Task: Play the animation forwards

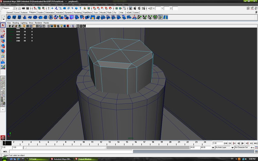Action: click(x=243, y=143)
